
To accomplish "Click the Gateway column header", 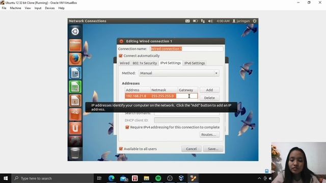I will (188, 90).
